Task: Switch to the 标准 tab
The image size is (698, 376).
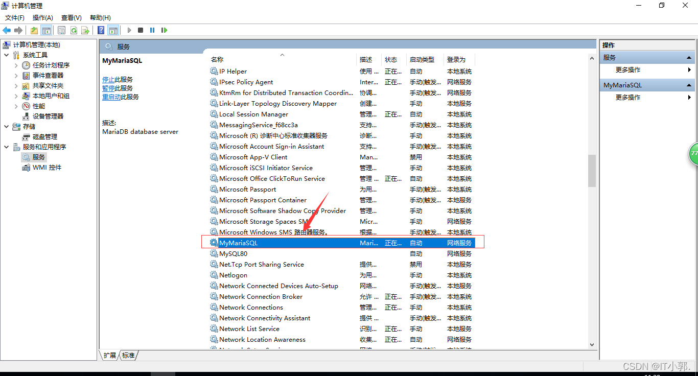Action: tap(128, 355)
